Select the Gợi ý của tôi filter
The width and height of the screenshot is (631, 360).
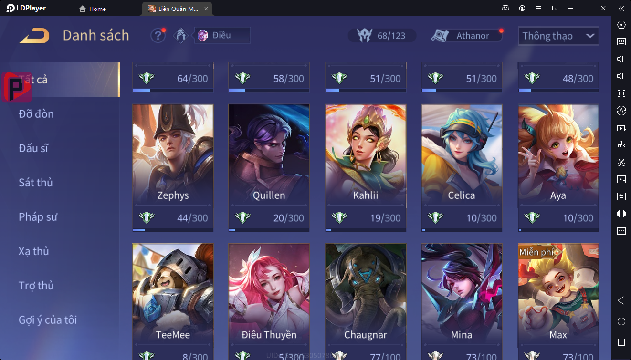48,320
